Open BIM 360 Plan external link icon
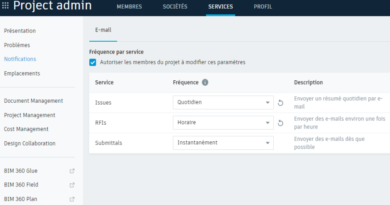 72,199
